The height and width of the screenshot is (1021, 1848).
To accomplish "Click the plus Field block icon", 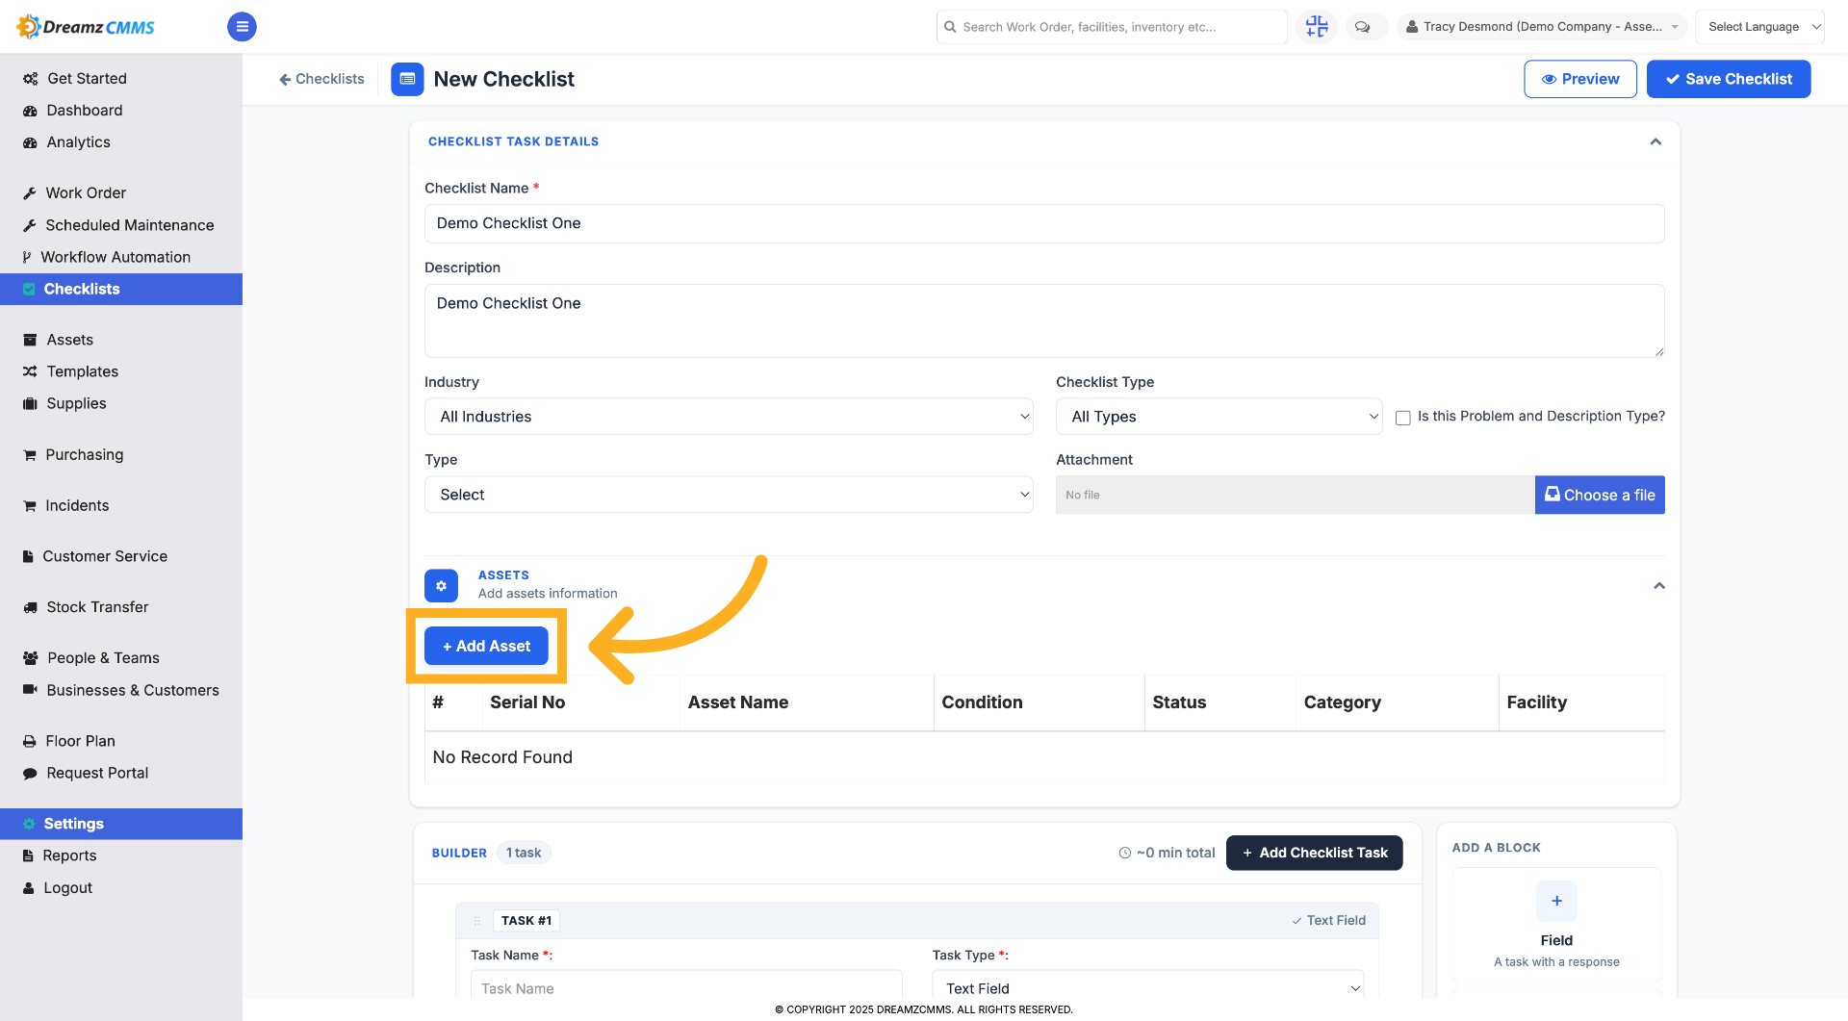I will click(1556, 901).
